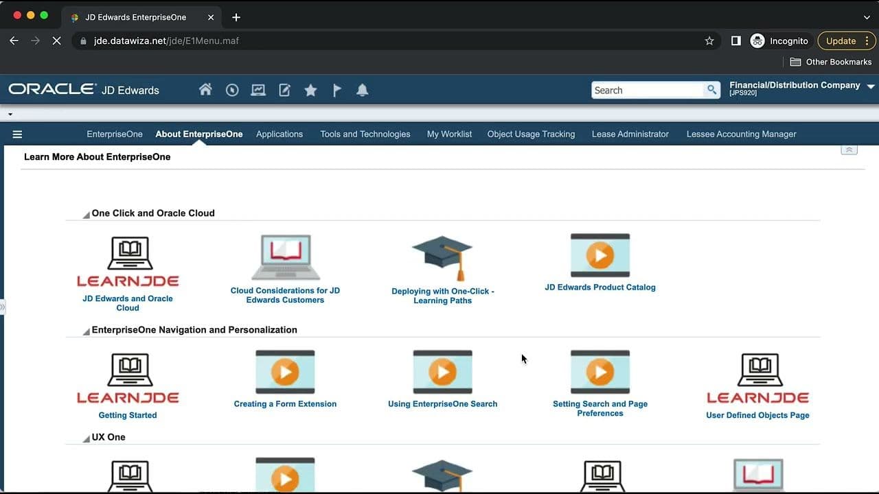Play the JD Edwards Product Catalog video icon
Image resolution: width=879 pixels, height=494 pixels.
(600, 255)
